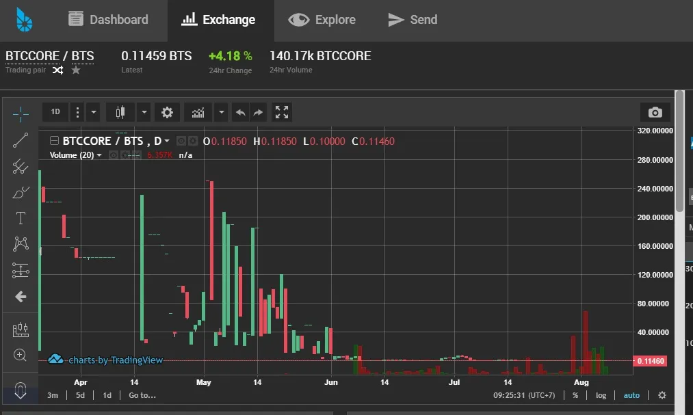Open the Explore tab
The image size is (693, 415).
tap(322, 20)
